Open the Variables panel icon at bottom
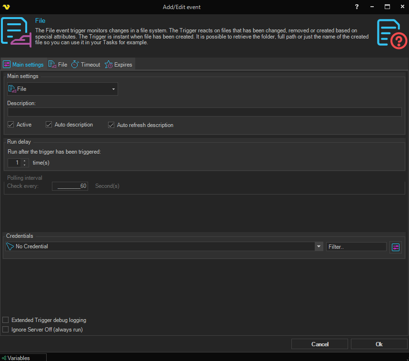Image resolution: width=409 pixels, height=361 pixels. pos(4,358)
